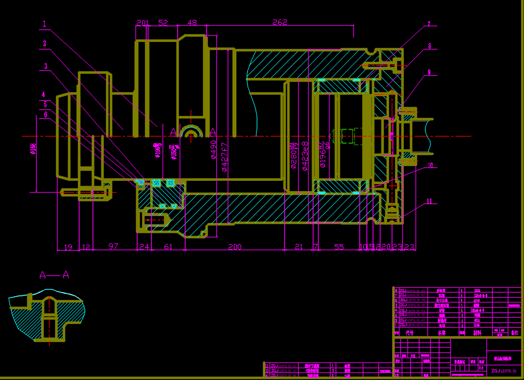The height and width of the screenshot is (380, 524).
Task: Click the 19 dimension in bottom chain
Action: click(68, 247)
